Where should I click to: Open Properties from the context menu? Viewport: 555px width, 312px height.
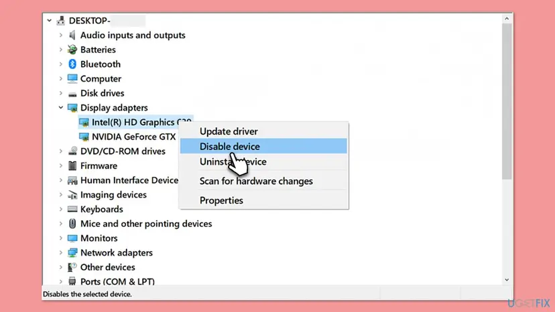(x=263, y=200)
